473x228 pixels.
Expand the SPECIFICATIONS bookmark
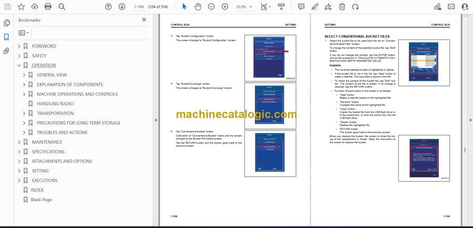pos(19,151)
